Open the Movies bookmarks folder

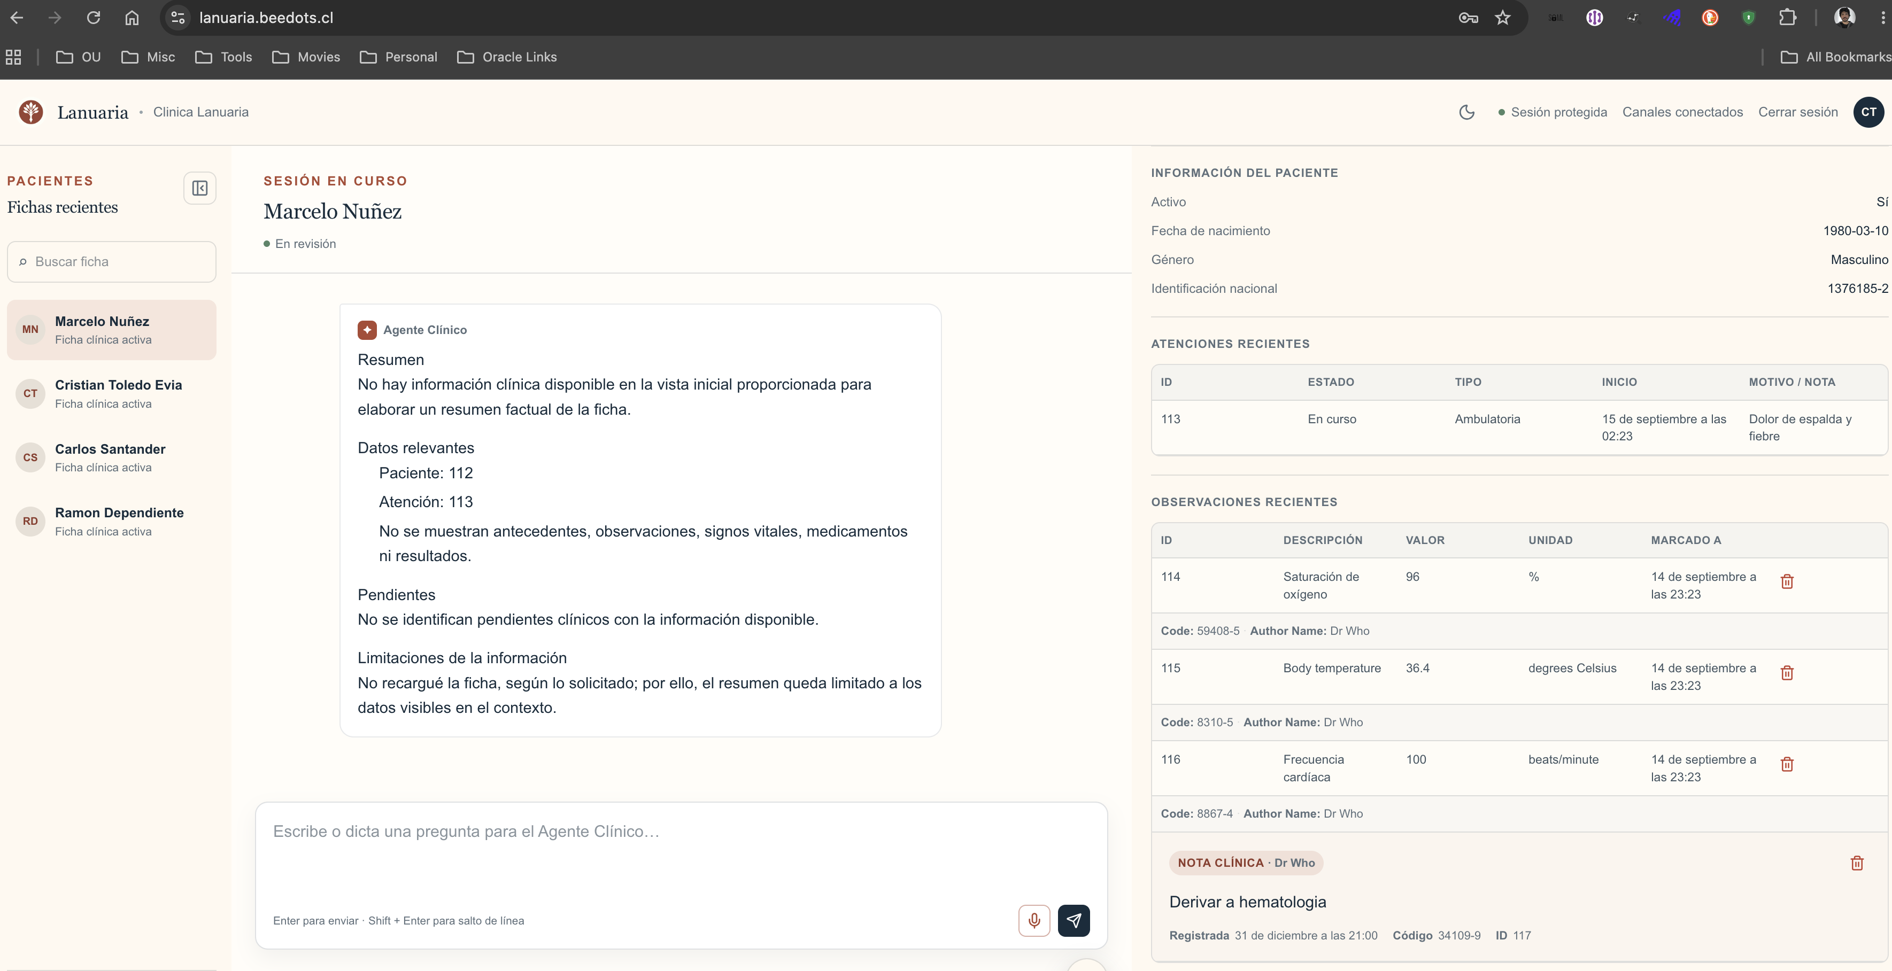tap(306, 57)
